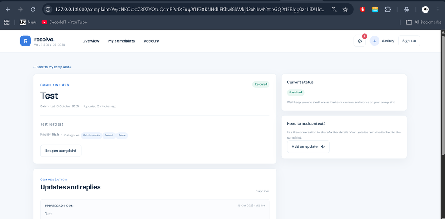Viewport: 445px width, 219px height.
Task: Click the Priority: High text
Action: point(50,134)
